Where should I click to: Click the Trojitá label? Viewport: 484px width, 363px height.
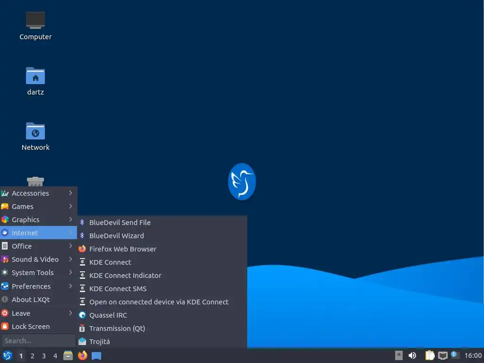tap(99, 341)
